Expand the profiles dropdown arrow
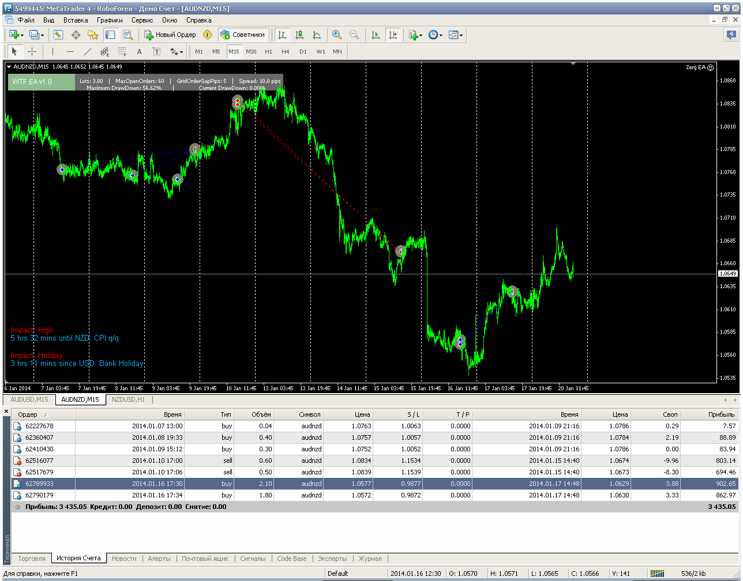This screenshot has width=743, height=581. [x=42, y=35]
